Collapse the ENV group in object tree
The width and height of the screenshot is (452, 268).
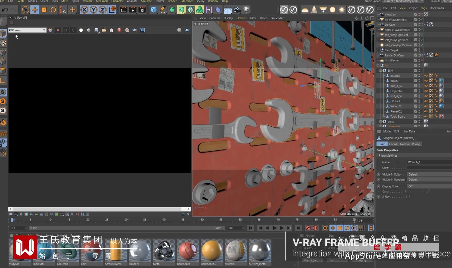tap(381, 70)
